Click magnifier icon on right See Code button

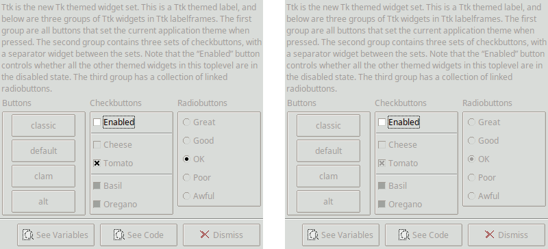click(x=404, y=235)
